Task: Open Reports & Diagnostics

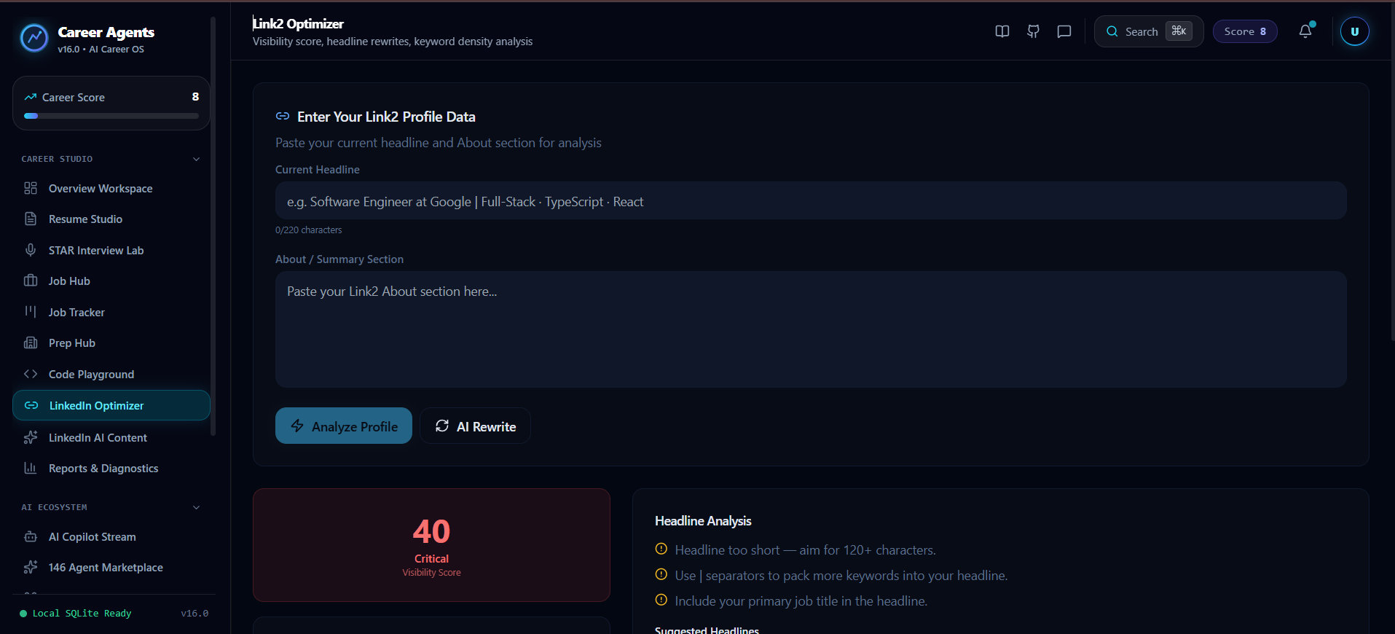Action: (111, 468)
